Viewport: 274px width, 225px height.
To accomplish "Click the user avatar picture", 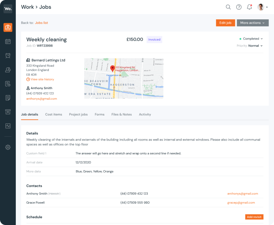I will pyautogui.click(x=261, y=7).
